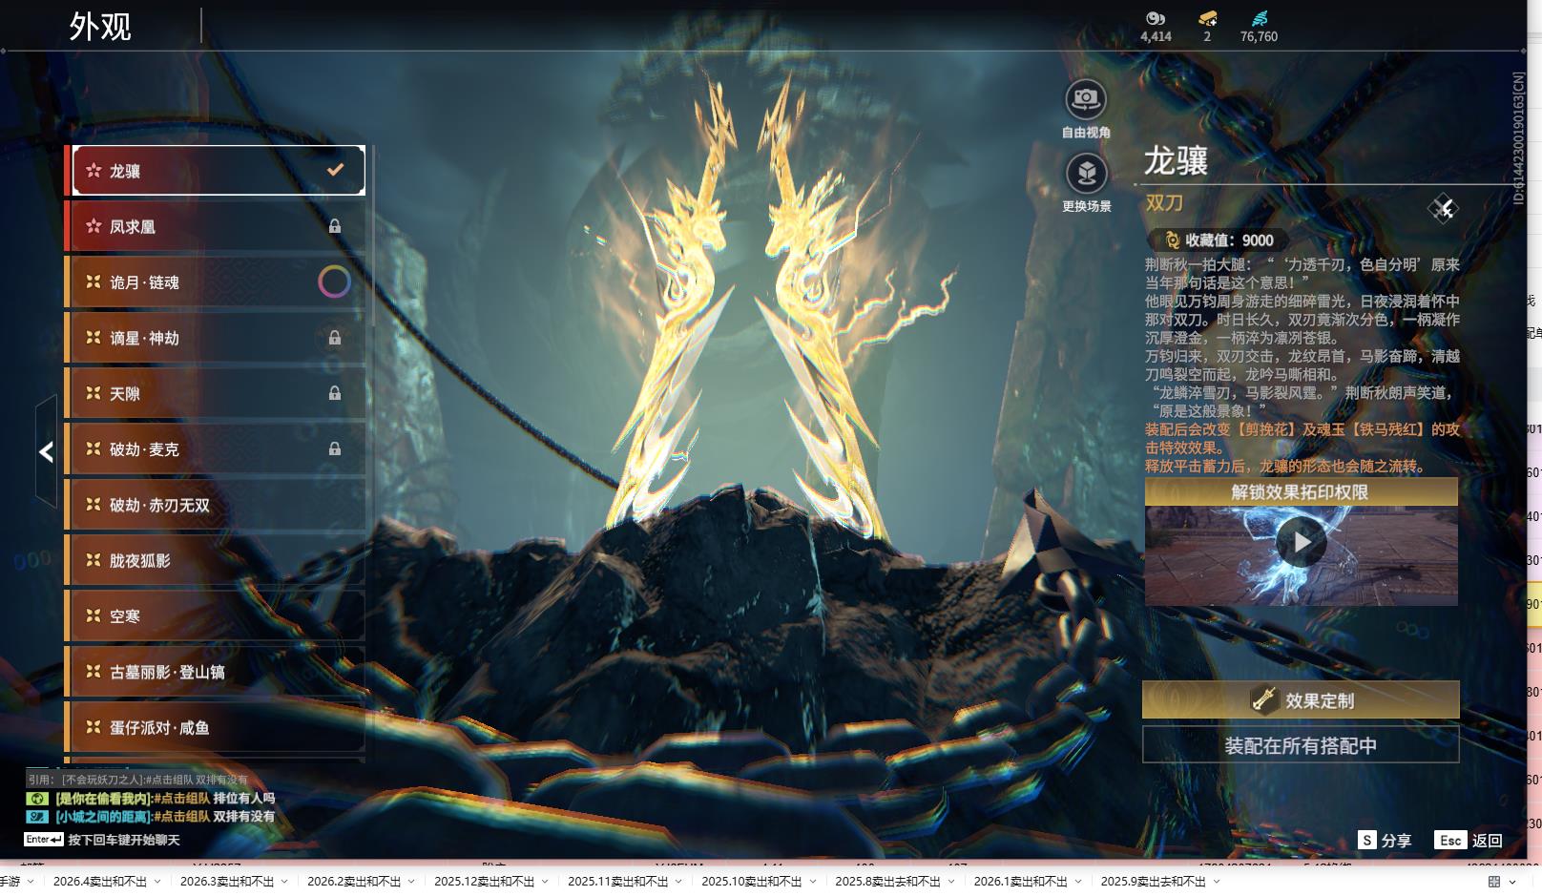Click the 分享 share button

1385,840
